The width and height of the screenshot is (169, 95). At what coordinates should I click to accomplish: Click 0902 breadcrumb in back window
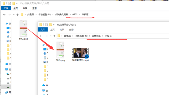click(75, 14)
